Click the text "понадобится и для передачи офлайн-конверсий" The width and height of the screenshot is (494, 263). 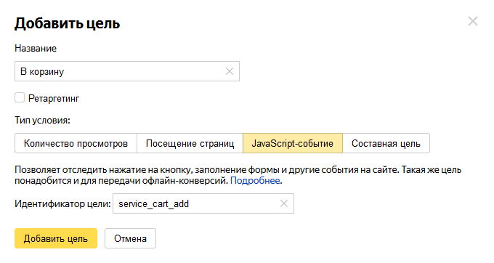(121, 180)
